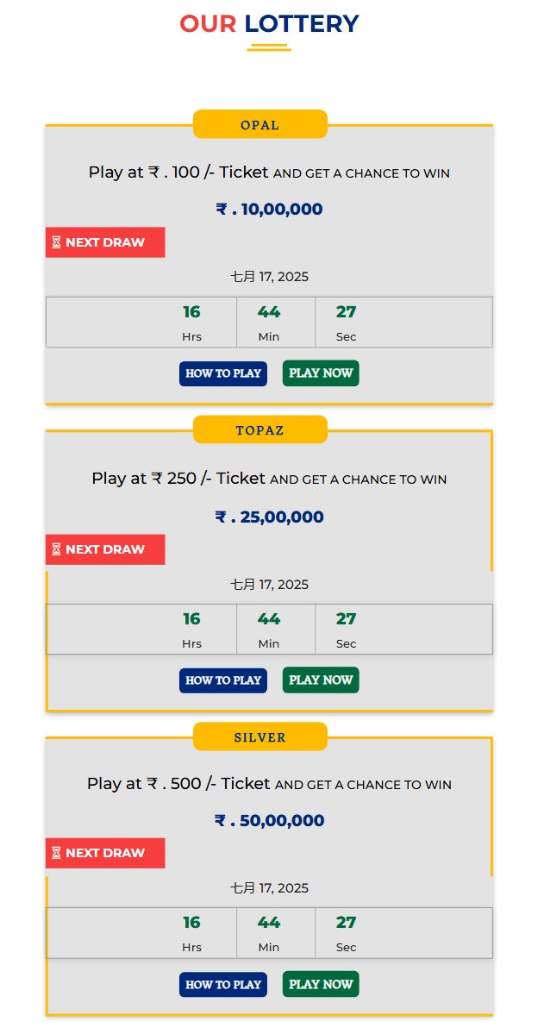
Task: Select the OPAL lottery label badge
Action: (260, 124)
